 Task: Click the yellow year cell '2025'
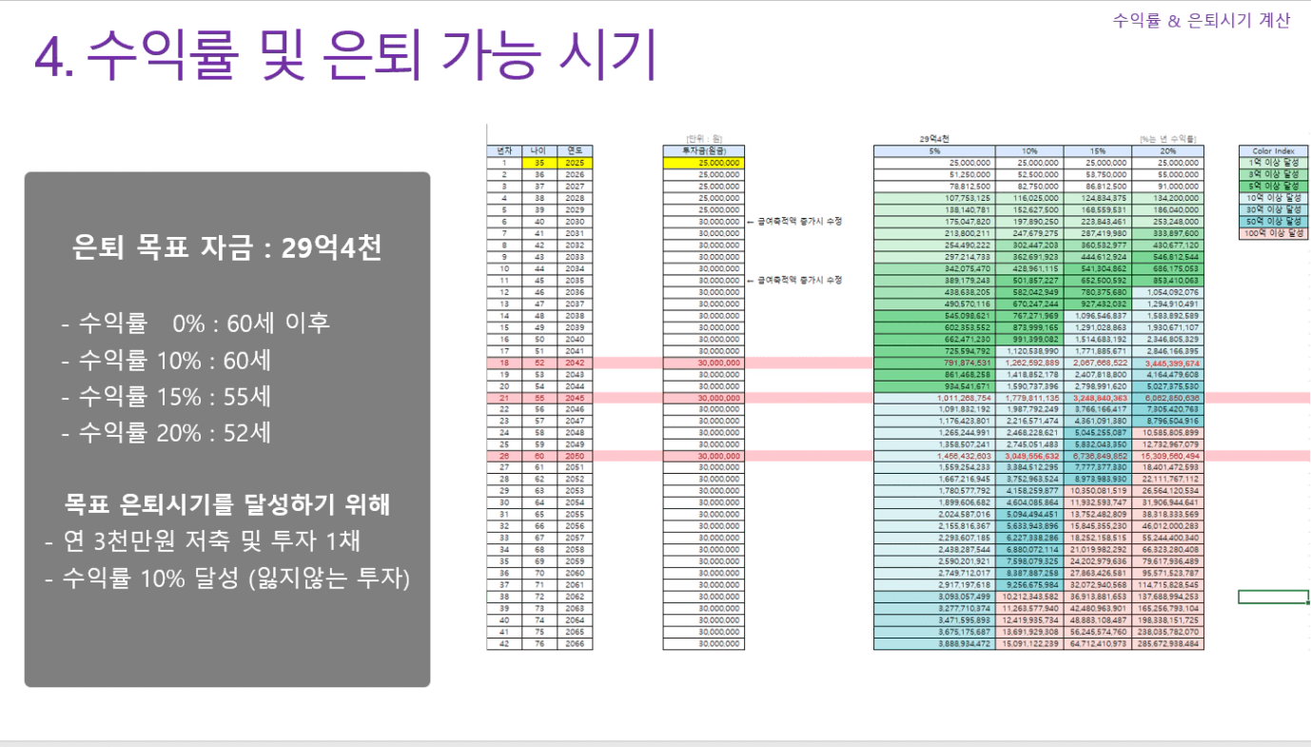[574, 163]
